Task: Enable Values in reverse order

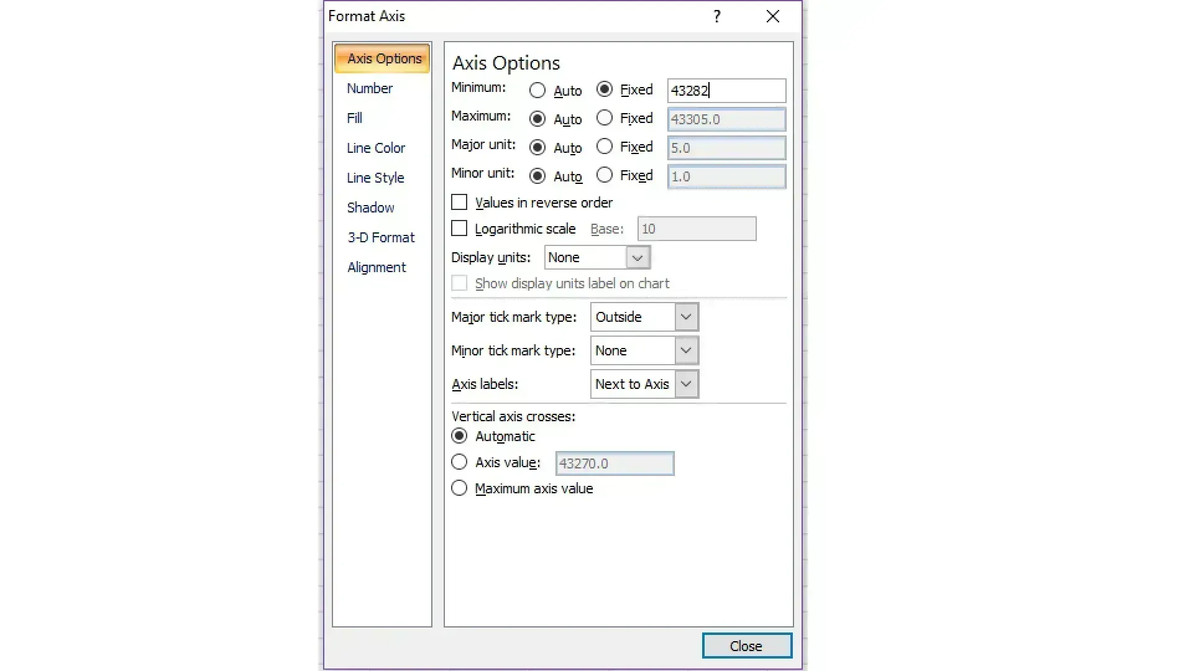Action: (459, 203)
